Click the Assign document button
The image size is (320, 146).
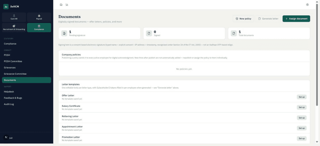(x=296, y=19)
